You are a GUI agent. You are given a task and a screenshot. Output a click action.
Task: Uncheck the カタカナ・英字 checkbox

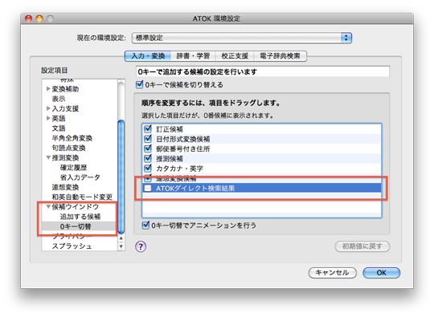pyautogui.click(x=148, y=168)
